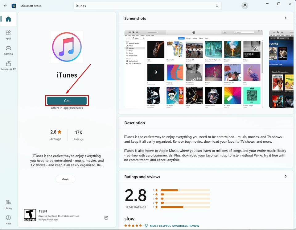Go to Home in sidebar
The height and width of the screenshot is (230, 296).
tap(8, 19)
